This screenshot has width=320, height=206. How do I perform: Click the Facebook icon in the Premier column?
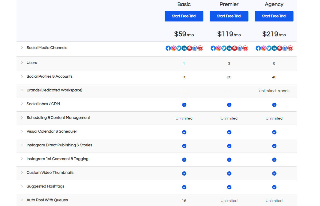213,48
